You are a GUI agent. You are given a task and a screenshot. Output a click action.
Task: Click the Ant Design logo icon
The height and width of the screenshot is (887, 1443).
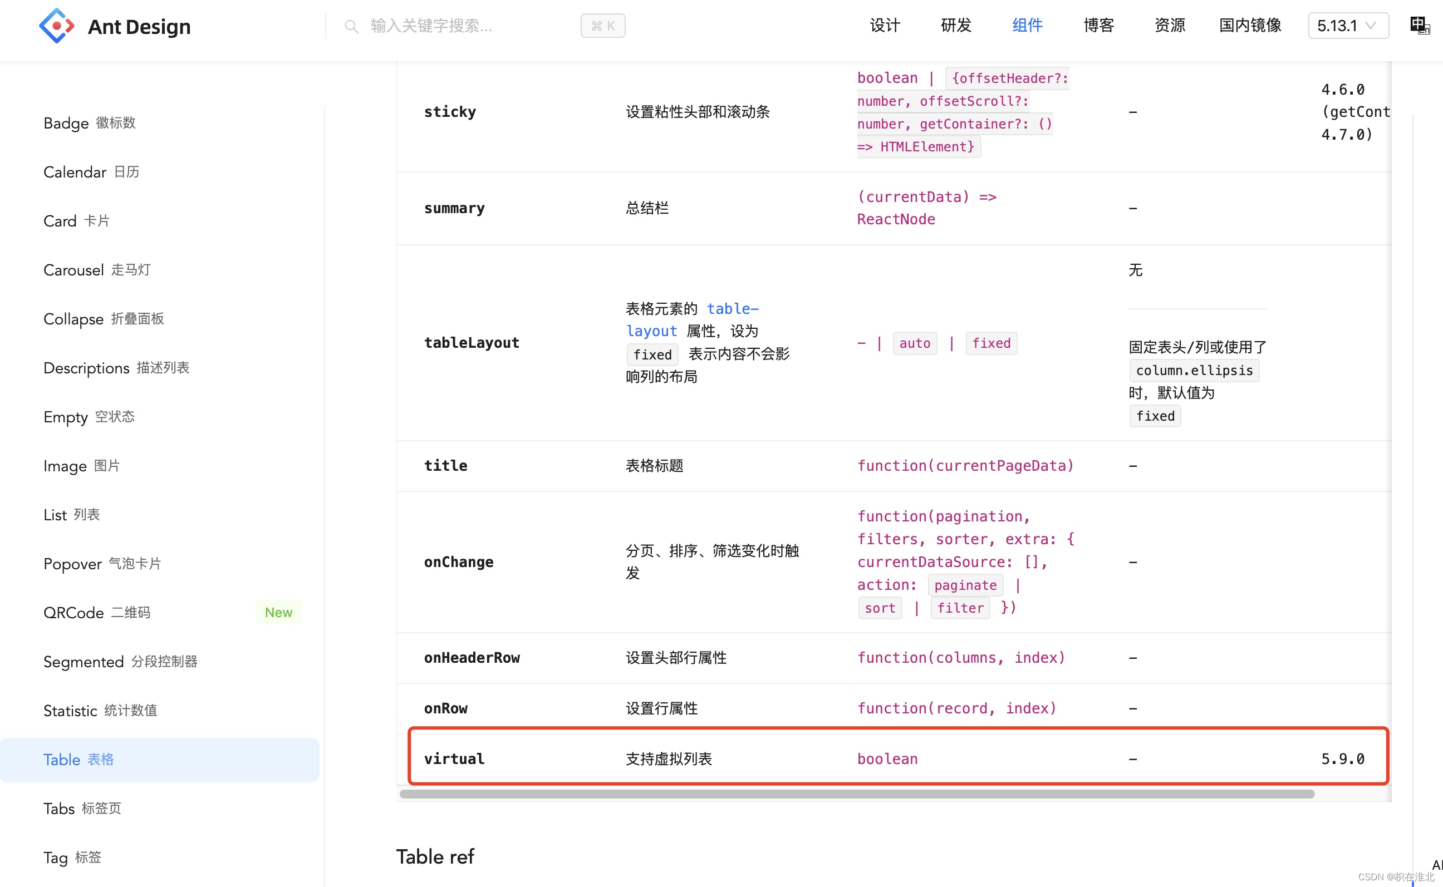(56, 26)
